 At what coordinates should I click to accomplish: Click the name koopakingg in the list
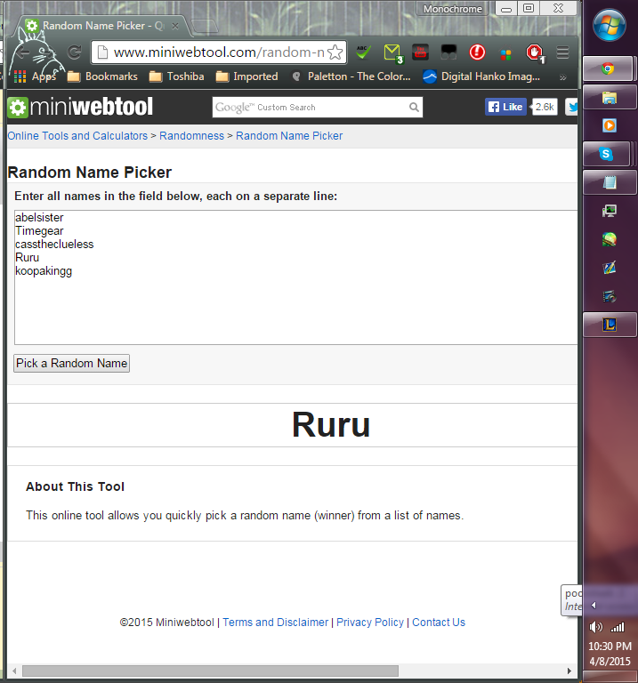(x=44, y=271)
